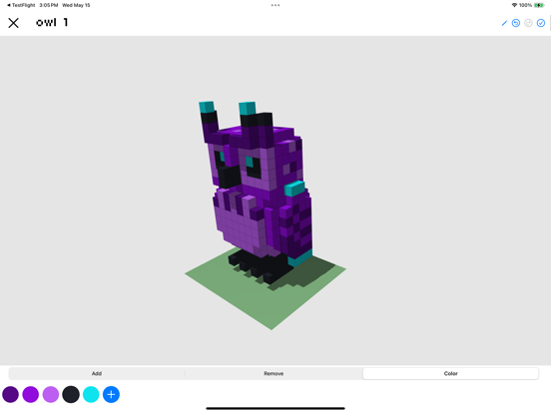Pick the cyan swatch
The width and height of the screenshot is (551, 413).
pyautogui.click(x=91, y=394)
